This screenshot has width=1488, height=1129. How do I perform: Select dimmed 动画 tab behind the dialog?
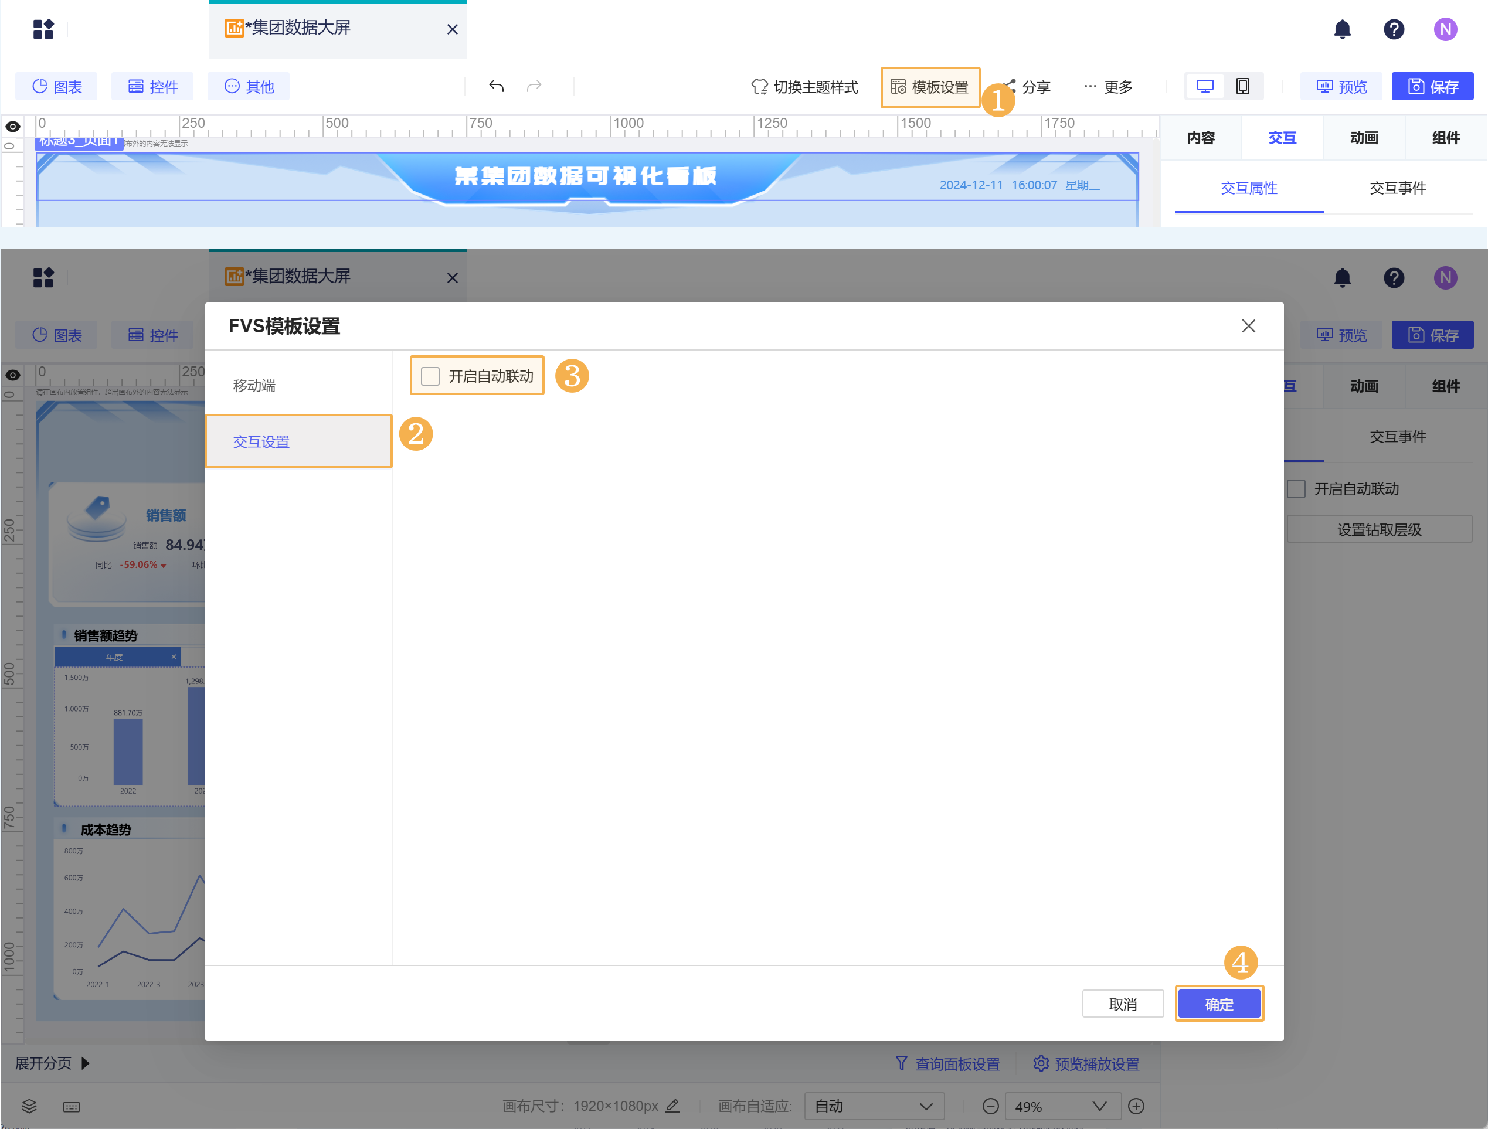click(x=1364, y=387)
